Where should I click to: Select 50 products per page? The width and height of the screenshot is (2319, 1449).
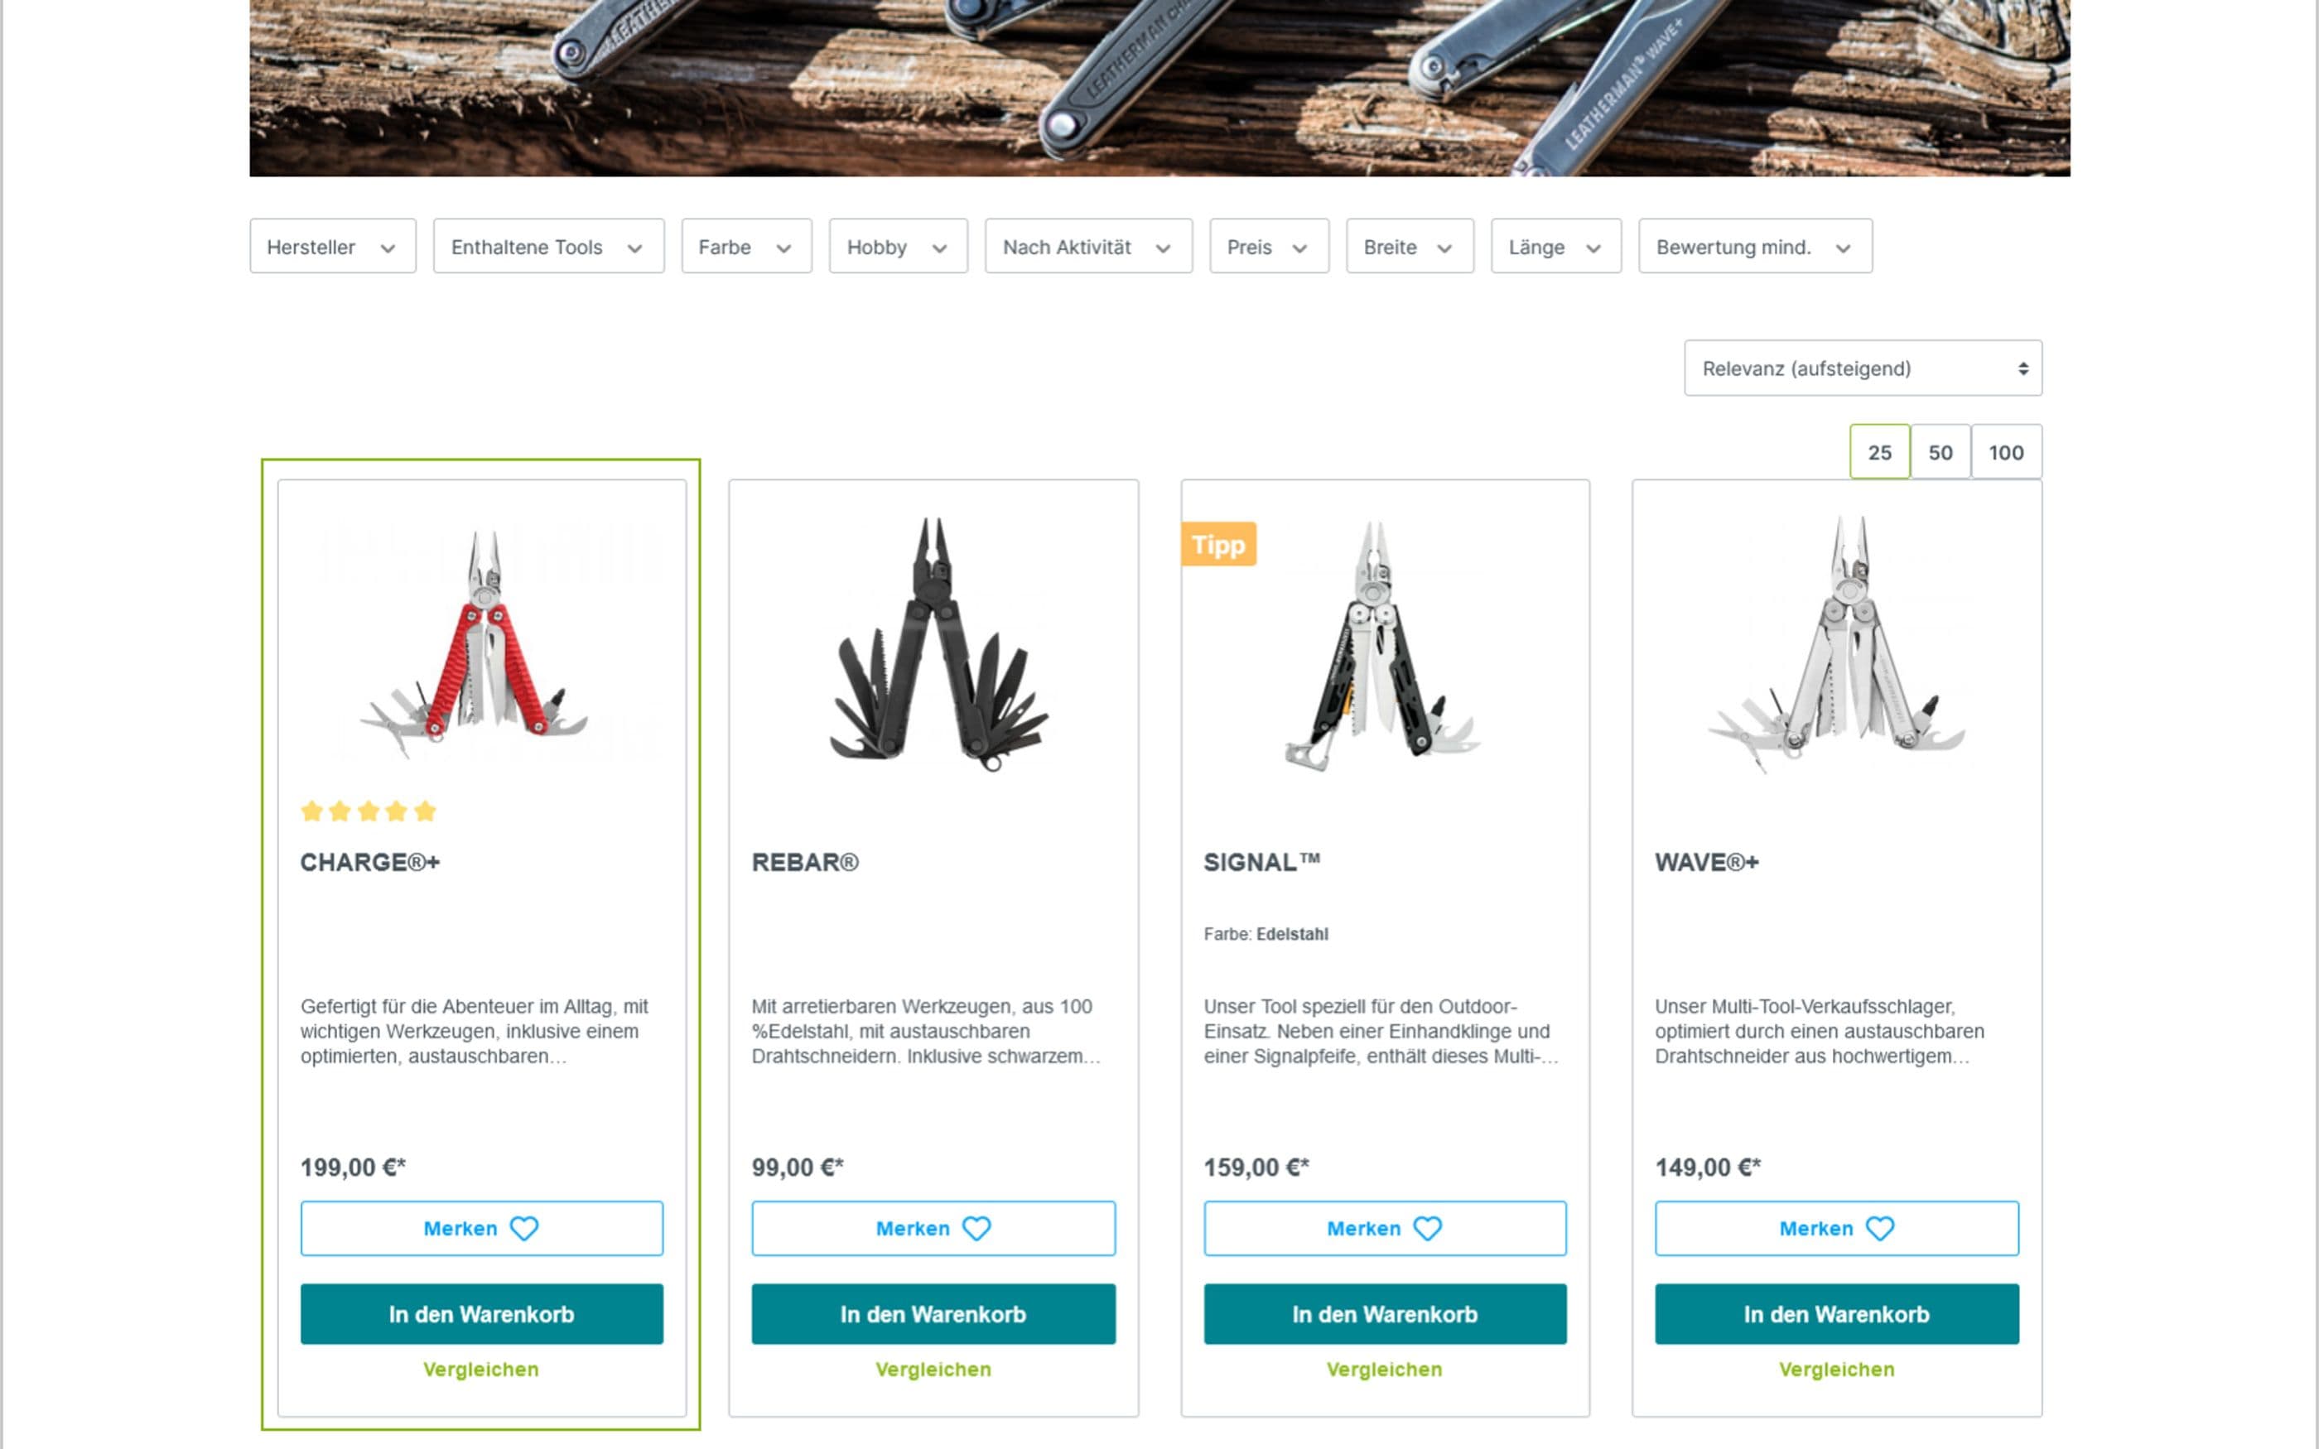pos(1941,451)
